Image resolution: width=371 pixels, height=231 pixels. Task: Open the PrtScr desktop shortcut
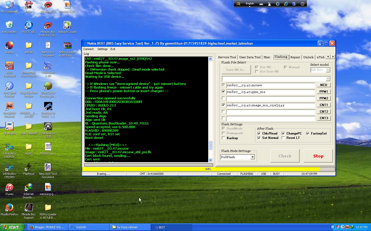tap(29, 7)
